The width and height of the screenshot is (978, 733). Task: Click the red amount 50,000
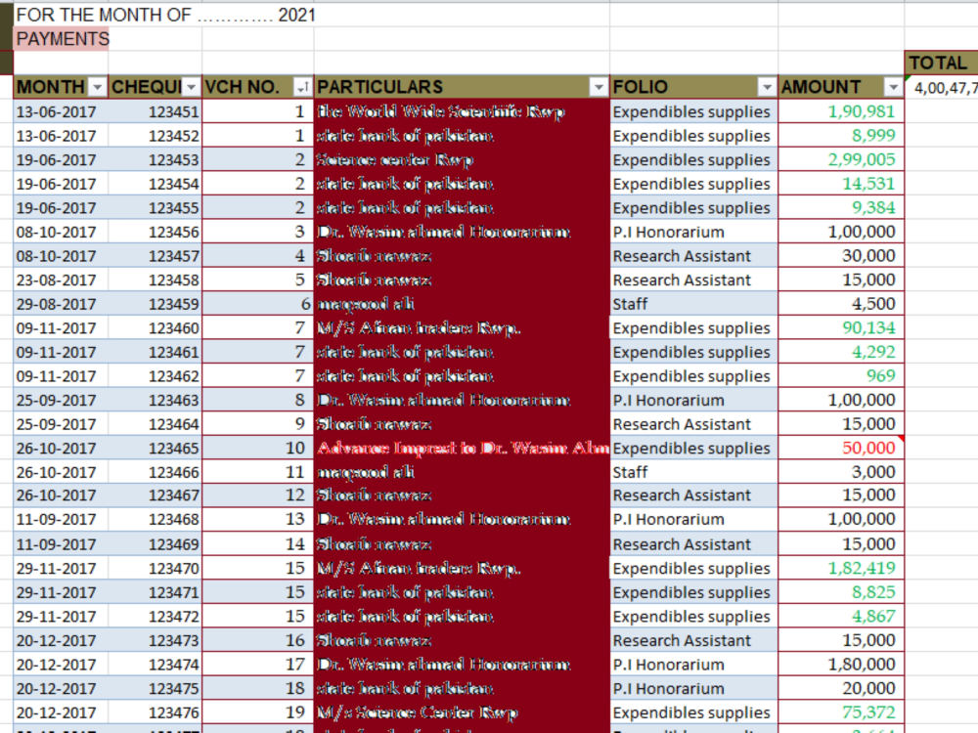[868, 449]
